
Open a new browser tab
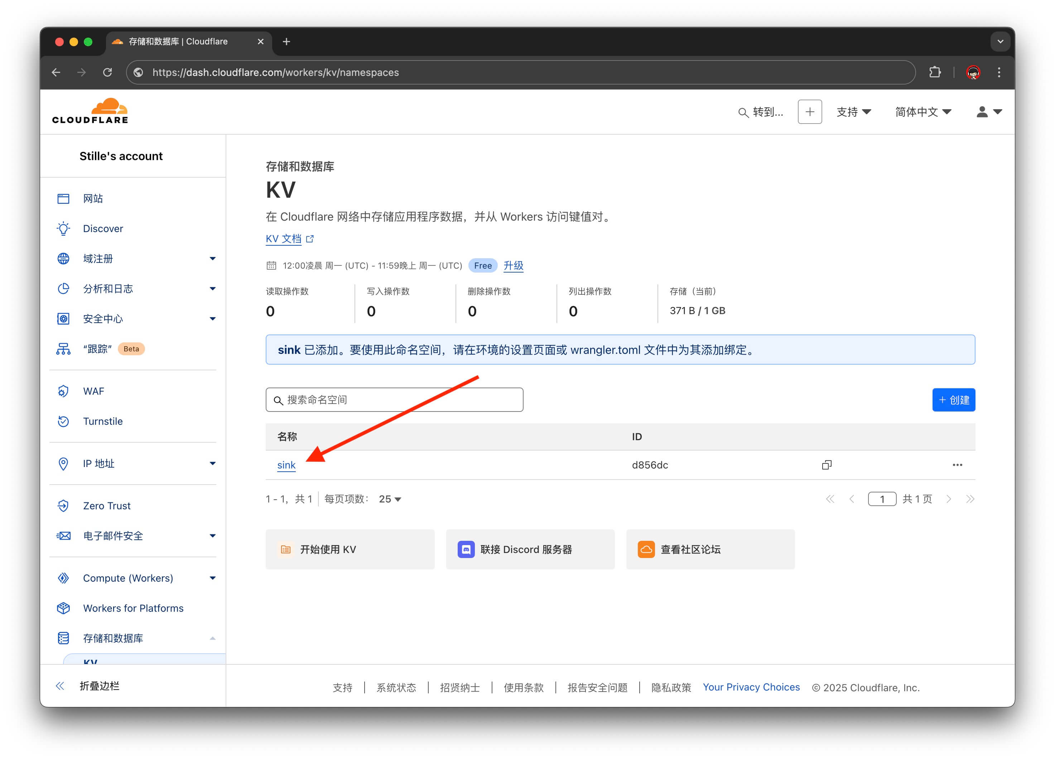(x=286, y=42)
